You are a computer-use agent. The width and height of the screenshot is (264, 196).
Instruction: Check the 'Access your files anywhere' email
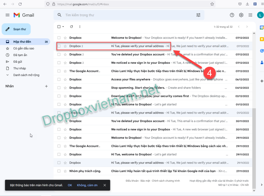(59, 79)
